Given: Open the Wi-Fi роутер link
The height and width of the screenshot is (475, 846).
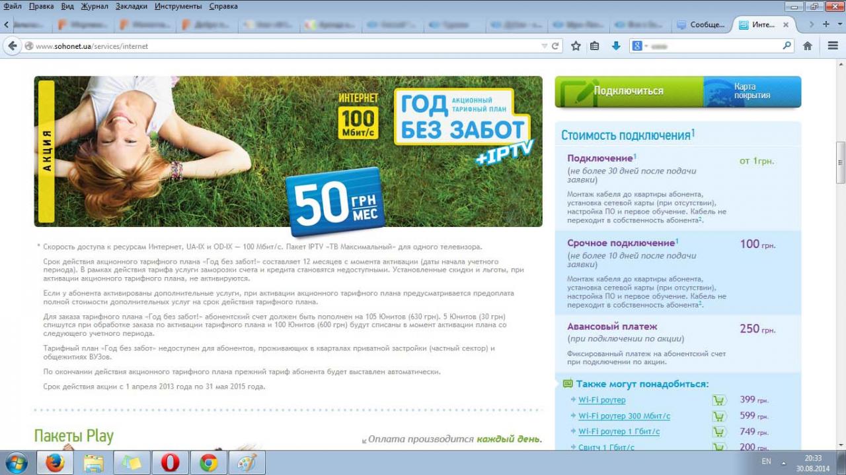Looking at the screenshot, I should coord(601,400).
